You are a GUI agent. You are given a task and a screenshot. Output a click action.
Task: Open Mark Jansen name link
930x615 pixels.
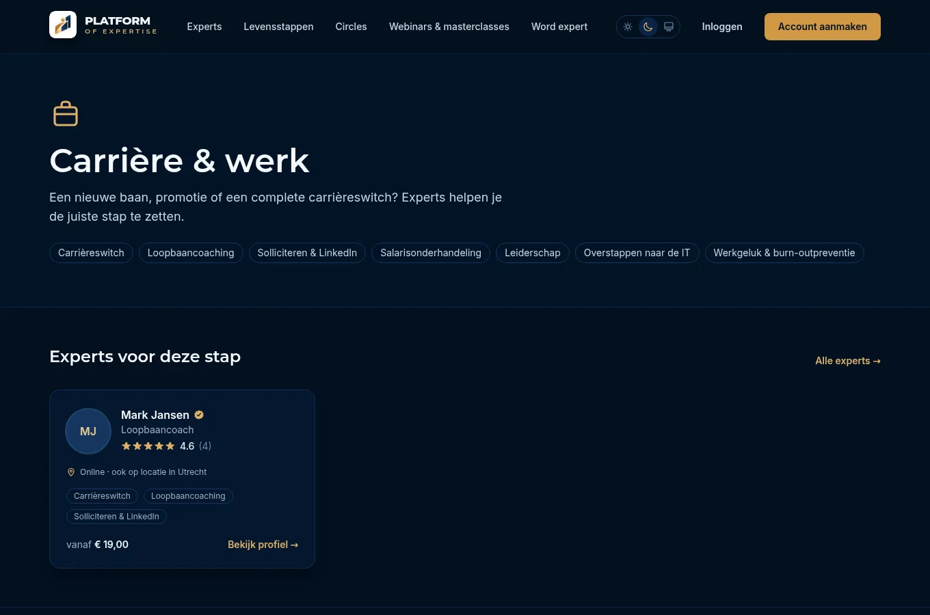point(155,415)
